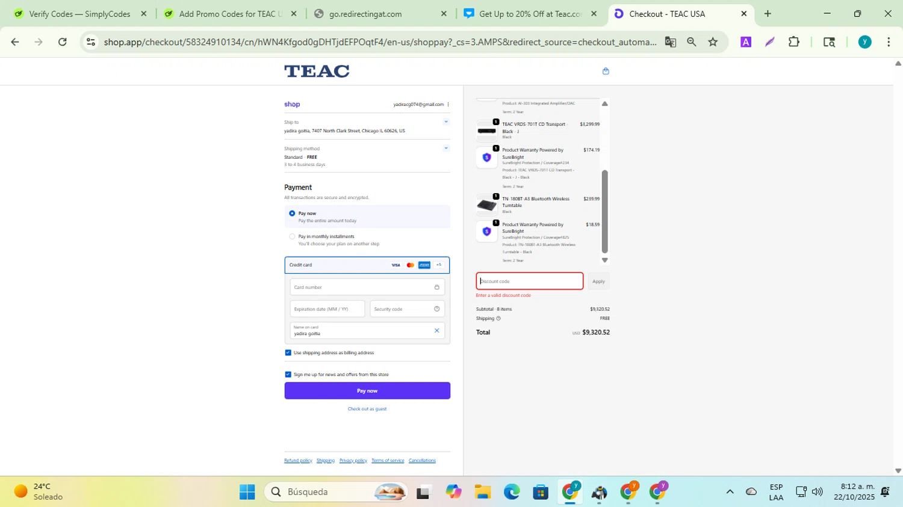Click Apply discount code button
Screen dimensions: 903x507
(598, 281)
